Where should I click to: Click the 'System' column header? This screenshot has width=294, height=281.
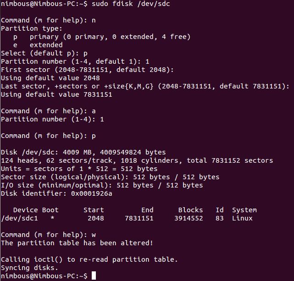(244, 210)
